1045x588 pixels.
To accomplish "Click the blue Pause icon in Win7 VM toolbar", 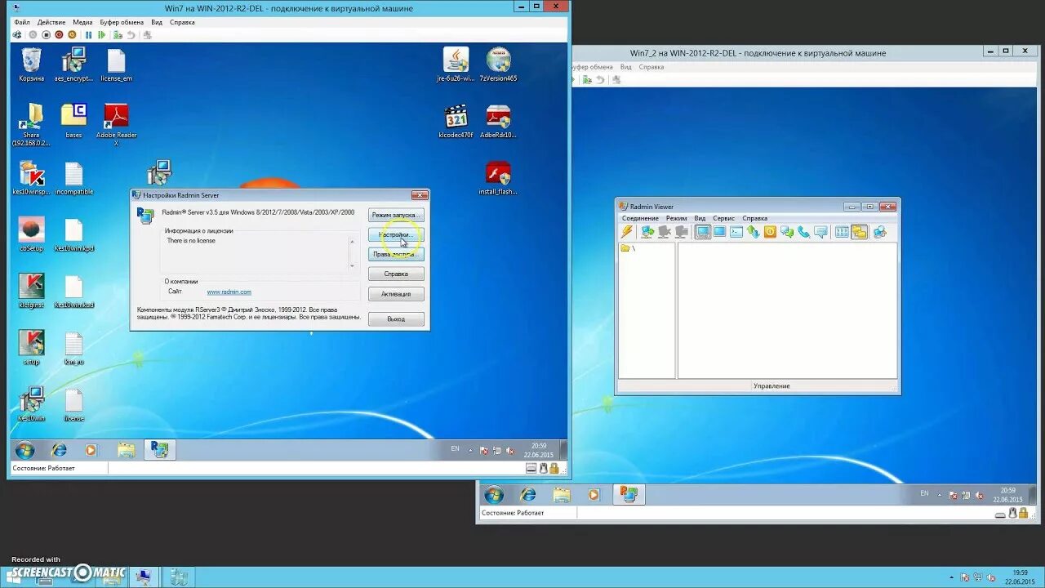I will (88, 35).
